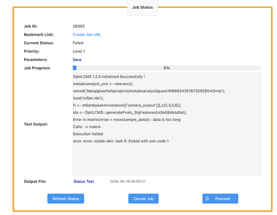Click the 'Parameters:' label
Screen dimensions: 277x215
tap(36, 60)
